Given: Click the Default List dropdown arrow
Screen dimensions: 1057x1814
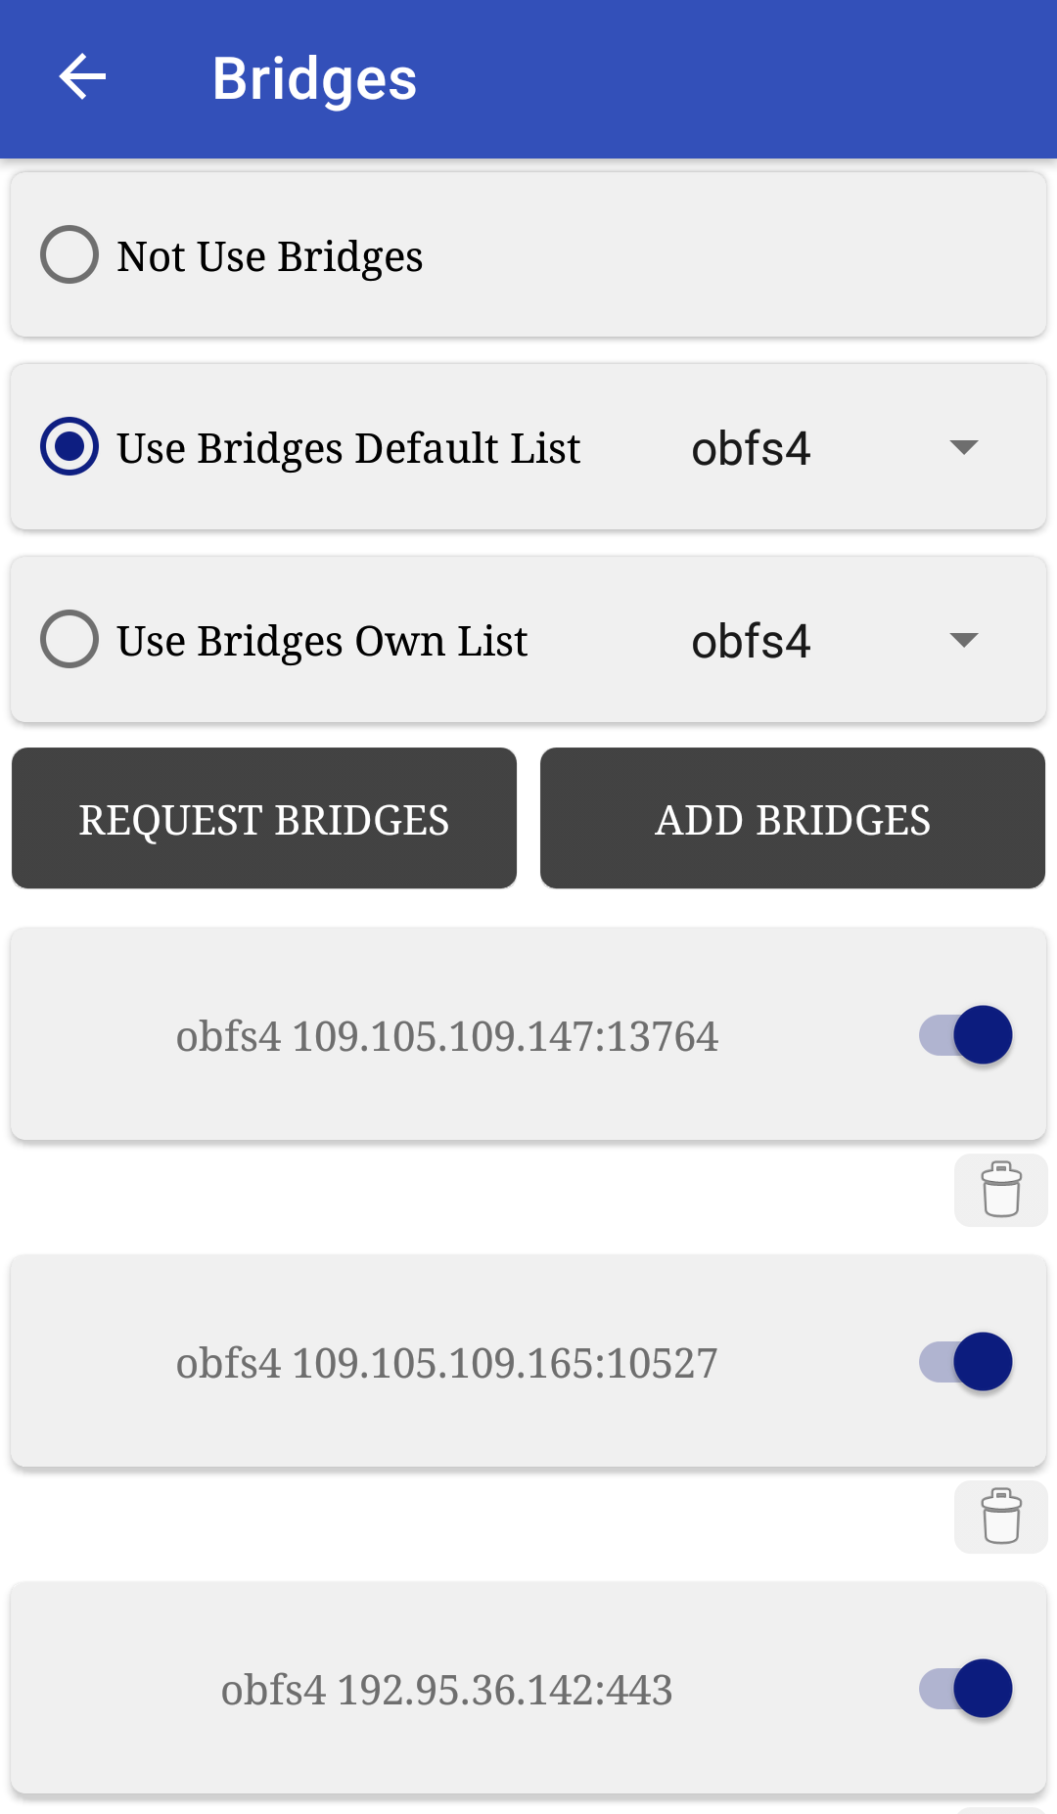Looking at the screenshot, I should pyautogui.click(x=964, y=448).
